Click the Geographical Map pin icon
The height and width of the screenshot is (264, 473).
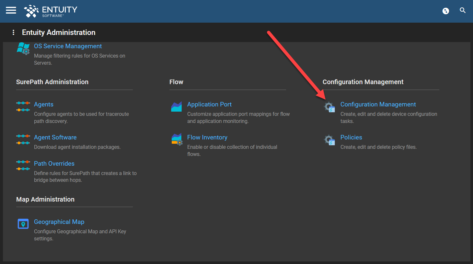coord(23,224)
